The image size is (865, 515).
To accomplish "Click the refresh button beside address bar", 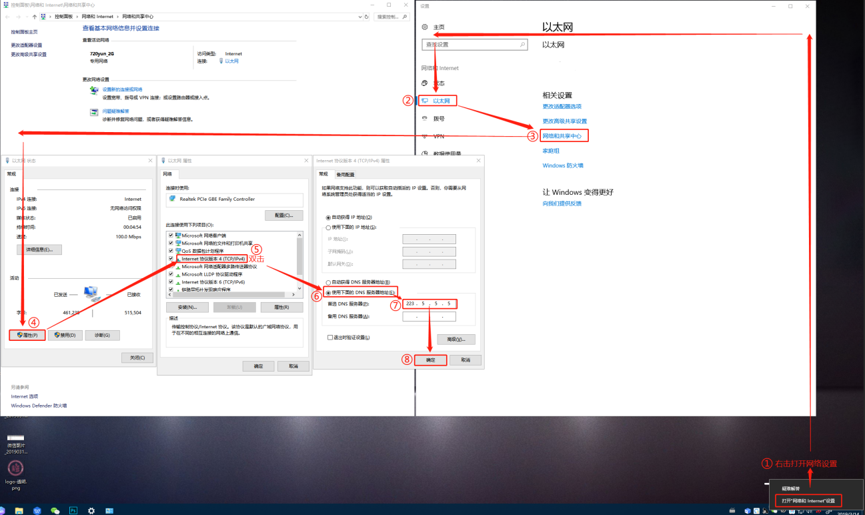I will point(367,16).
